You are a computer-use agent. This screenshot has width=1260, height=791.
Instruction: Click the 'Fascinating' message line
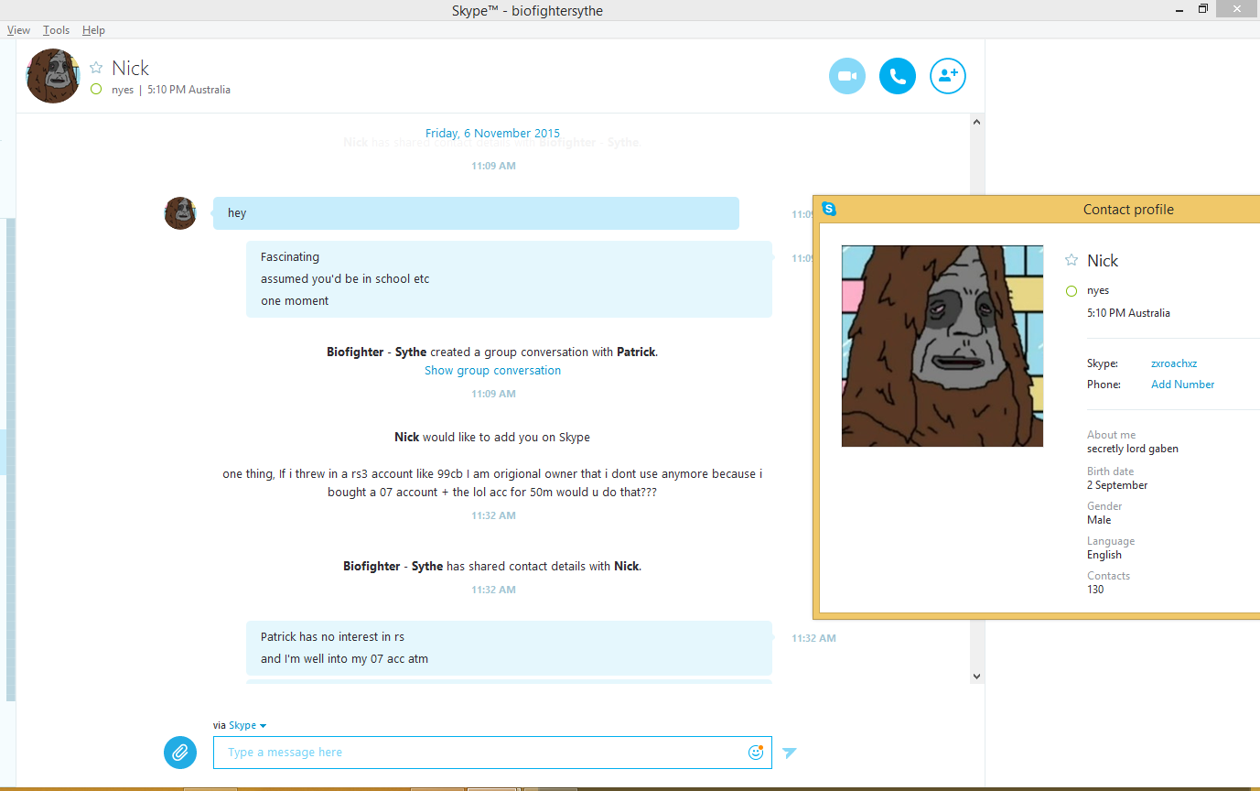(290, 257)
